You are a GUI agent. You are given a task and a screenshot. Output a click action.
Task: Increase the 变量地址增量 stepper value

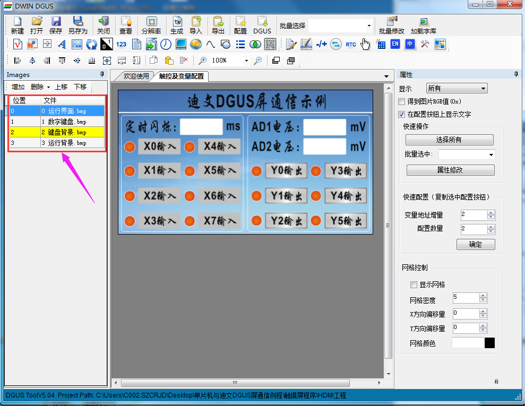(x=491, y=212)
